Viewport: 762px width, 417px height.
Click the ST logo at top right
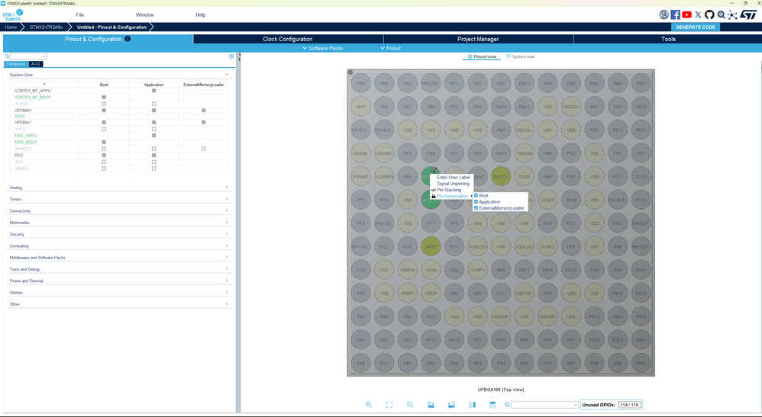[x=748, y=14]
